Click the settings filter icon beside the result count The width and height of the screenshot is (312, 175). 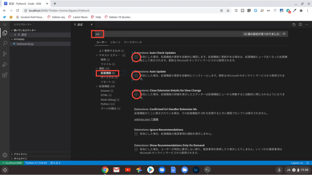tap(284, 34)
